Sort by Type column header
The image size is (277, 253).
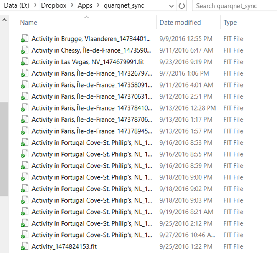(230, 23)
